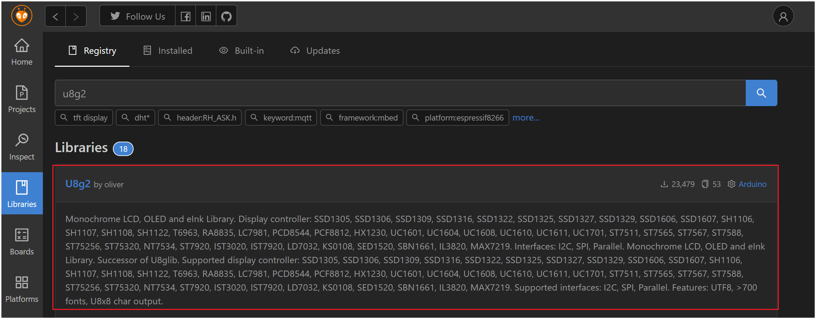Expand search examples with more... link
This screenshot has height=318, width=815.
coord(526,118)
